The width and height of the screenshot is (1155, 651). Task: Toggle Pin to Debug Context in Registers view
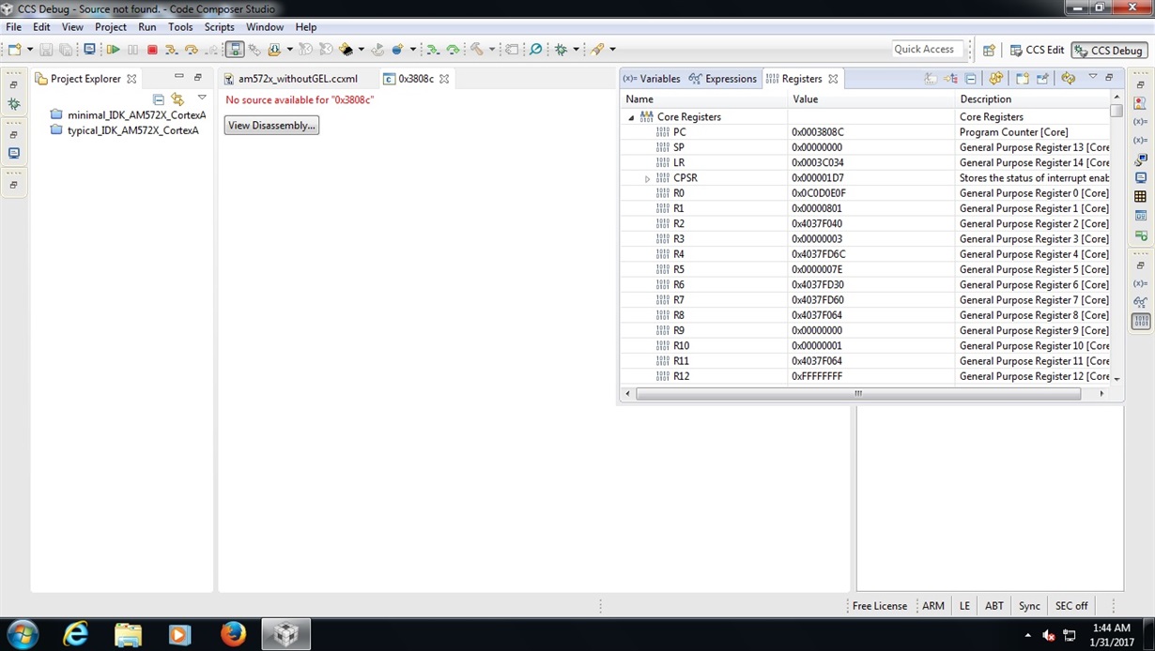(1042, 79)
